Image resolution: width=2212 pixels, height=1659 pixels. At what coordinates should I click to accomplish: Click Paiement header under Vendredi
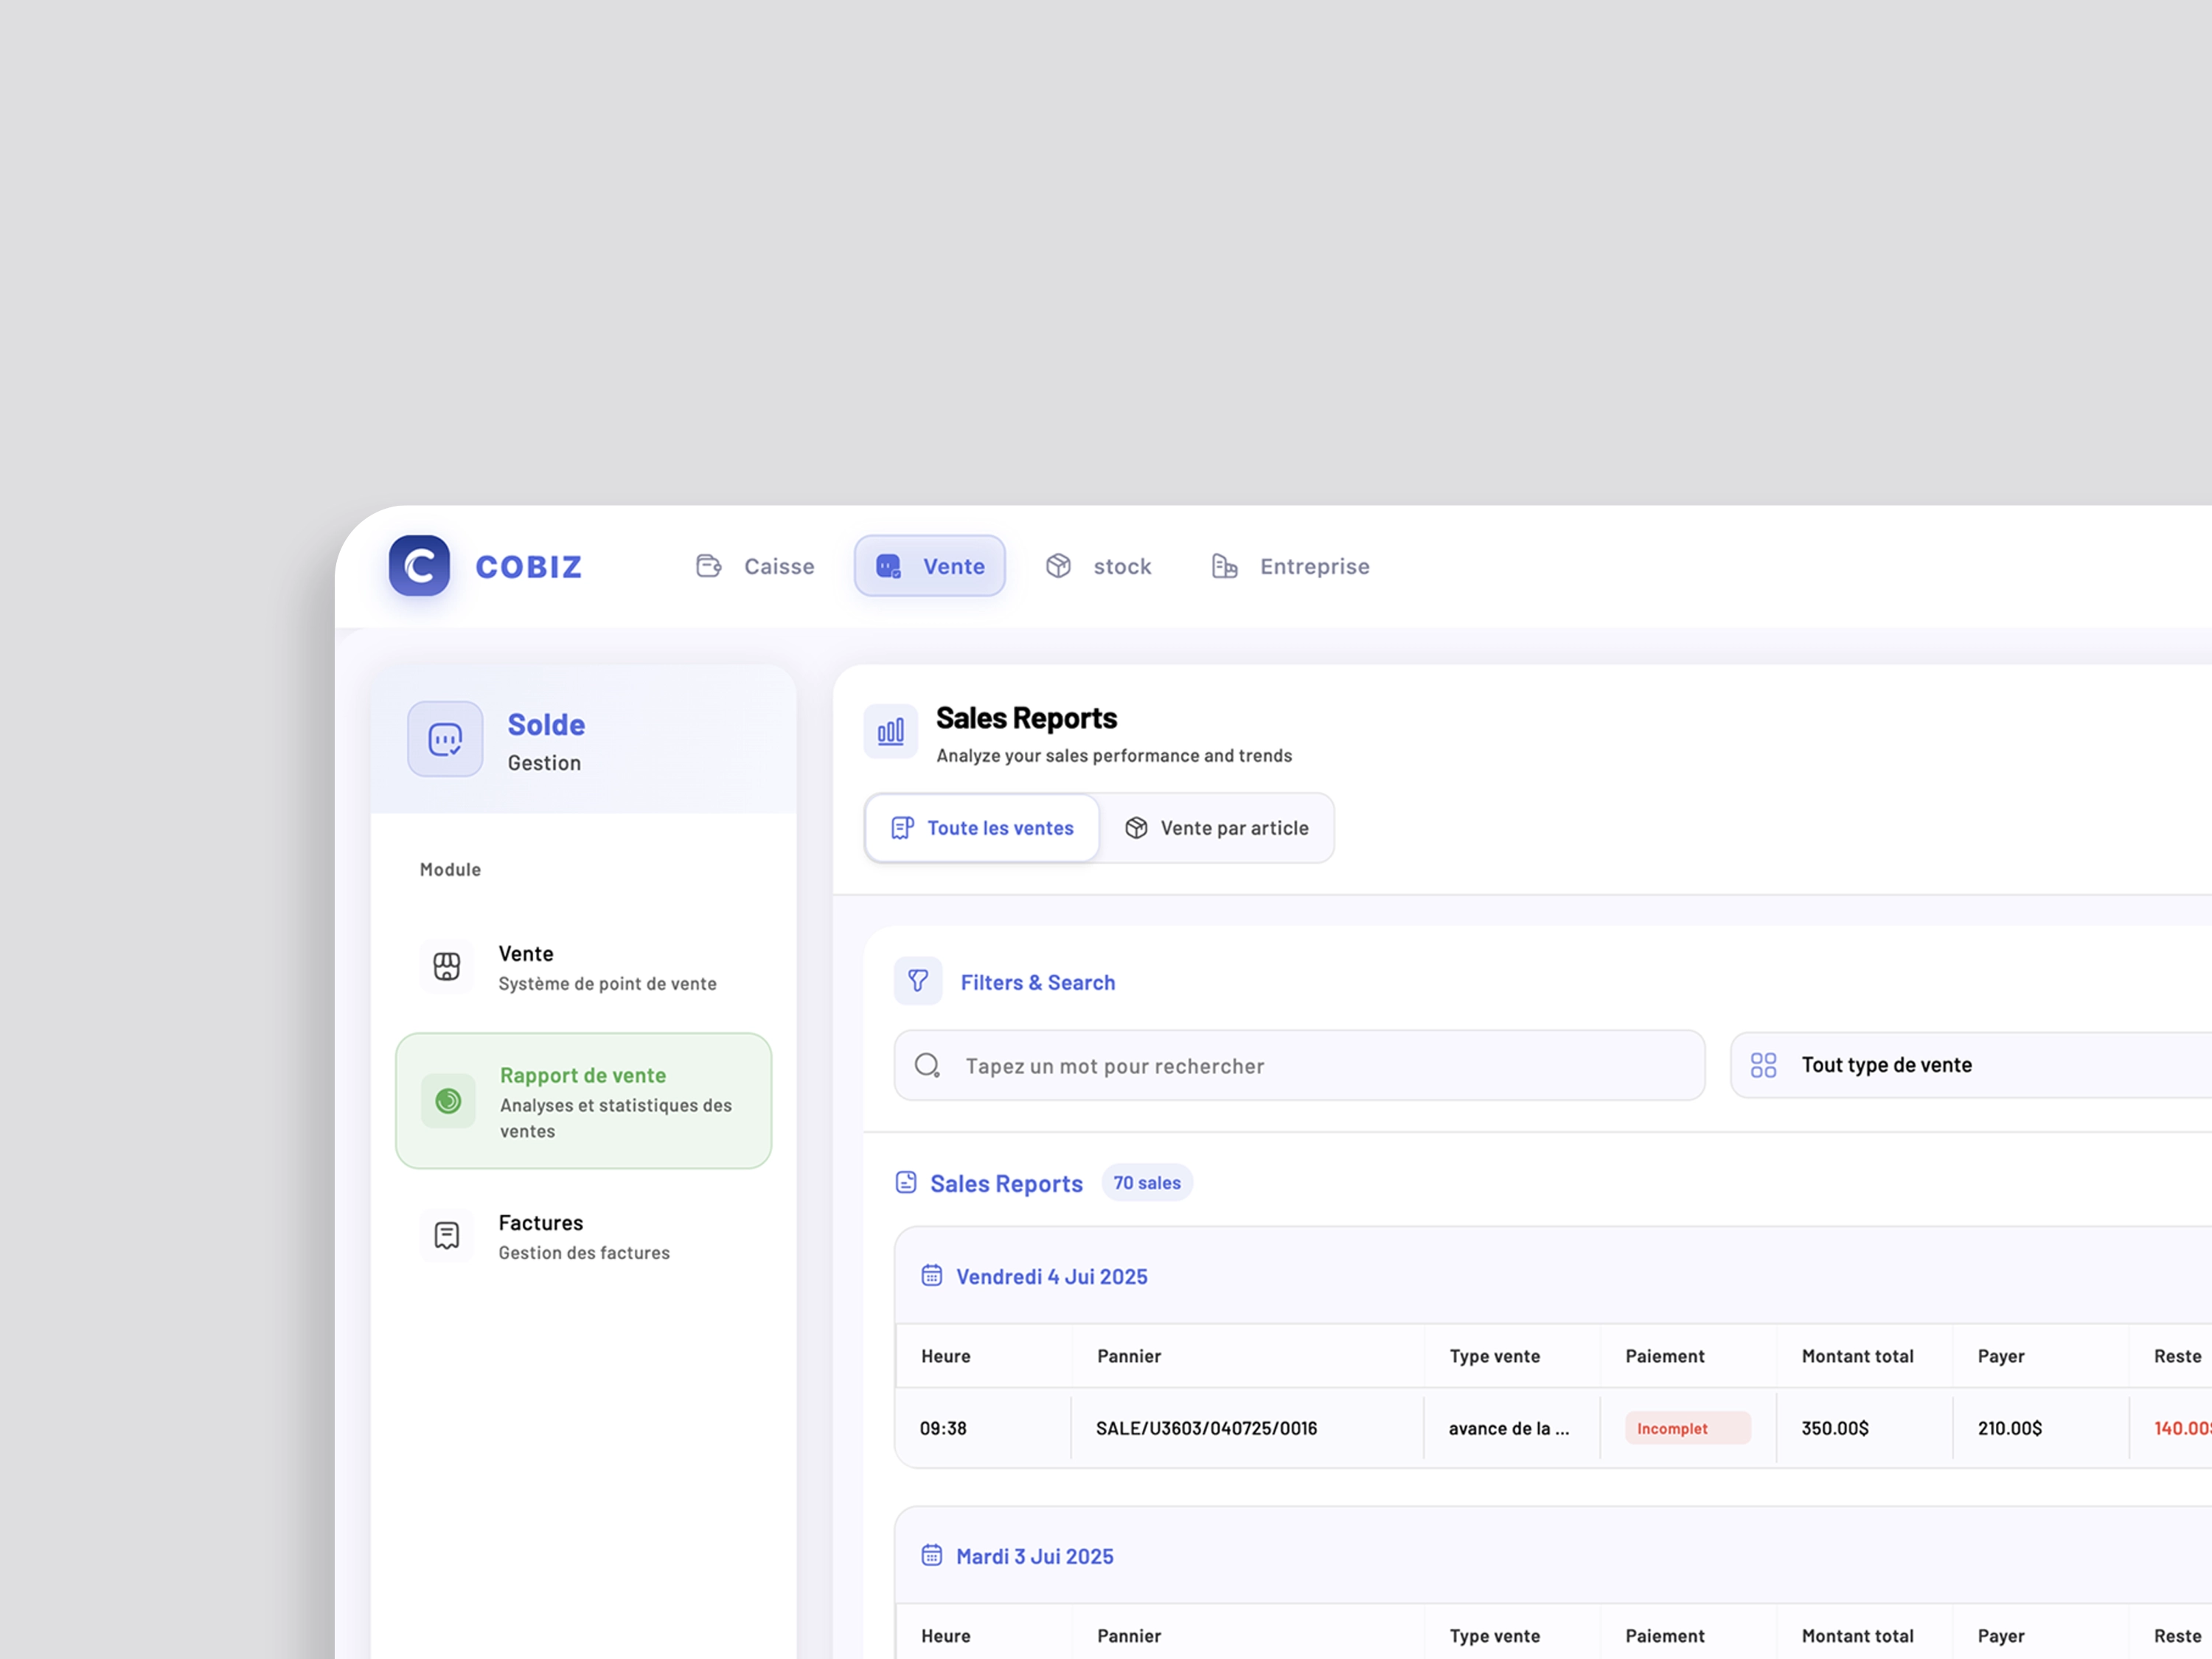(x=1665, y=1356)
